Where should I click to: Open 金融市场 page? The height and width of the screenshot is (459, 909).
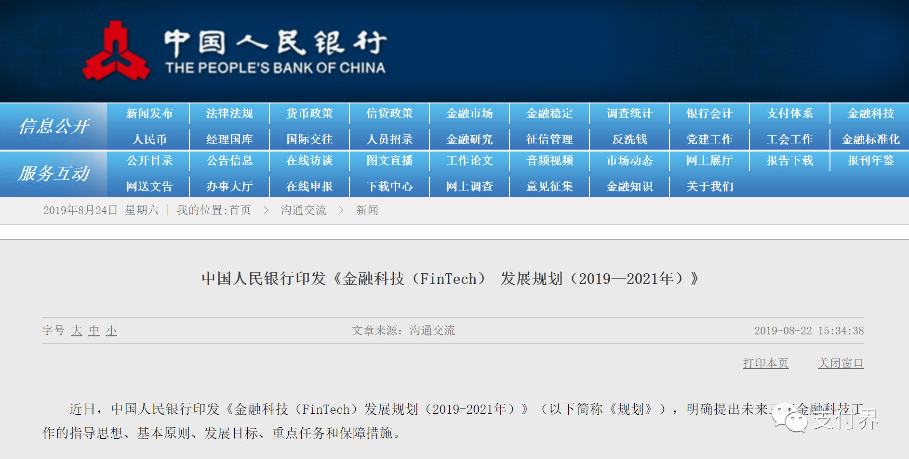469,114
